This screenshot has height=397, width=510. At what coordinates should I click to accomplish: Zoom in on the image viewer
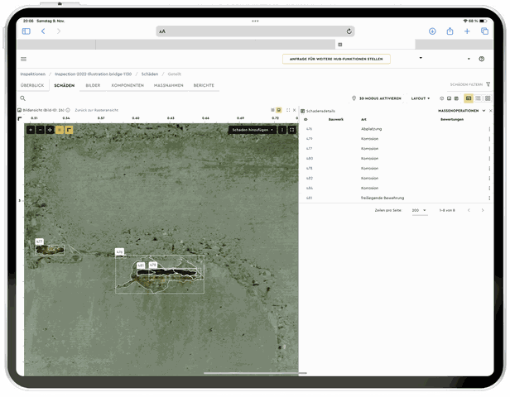click(x=31, y=130)
